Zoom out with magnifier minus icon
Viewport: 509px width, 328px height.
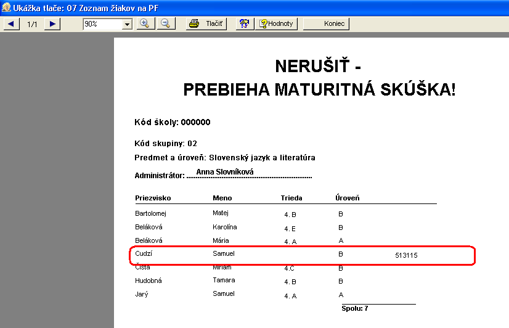tap(166, 23)
